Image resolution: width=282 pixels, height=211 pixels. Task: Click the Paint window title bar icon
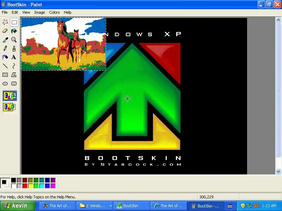tap(3, 4)
